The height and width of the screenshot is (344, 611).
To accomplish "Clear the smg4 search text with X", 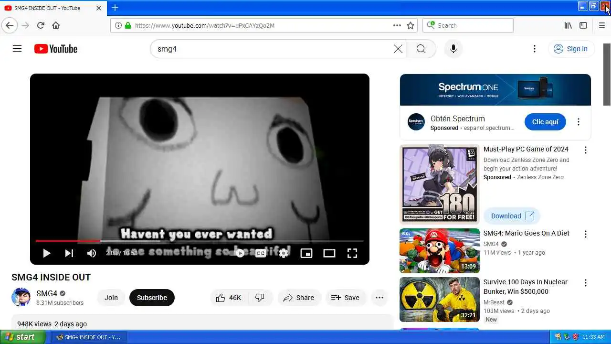I will point(398,49).
